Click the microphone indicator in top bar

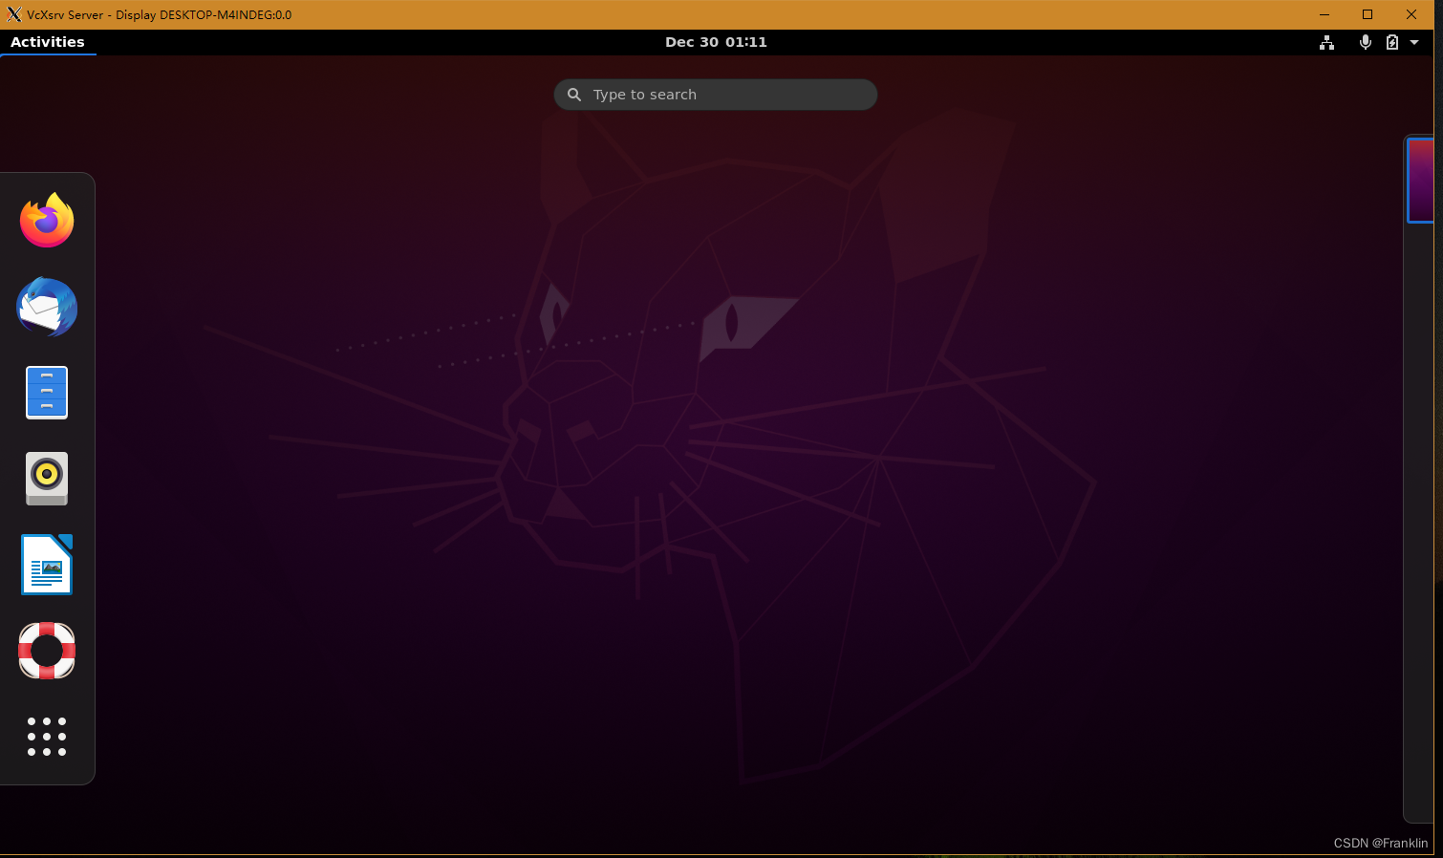pos(1365,42)
